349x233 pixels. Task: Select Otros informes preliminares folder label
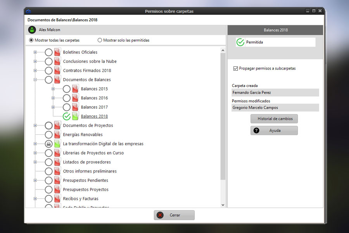click(x=90, y=171)
